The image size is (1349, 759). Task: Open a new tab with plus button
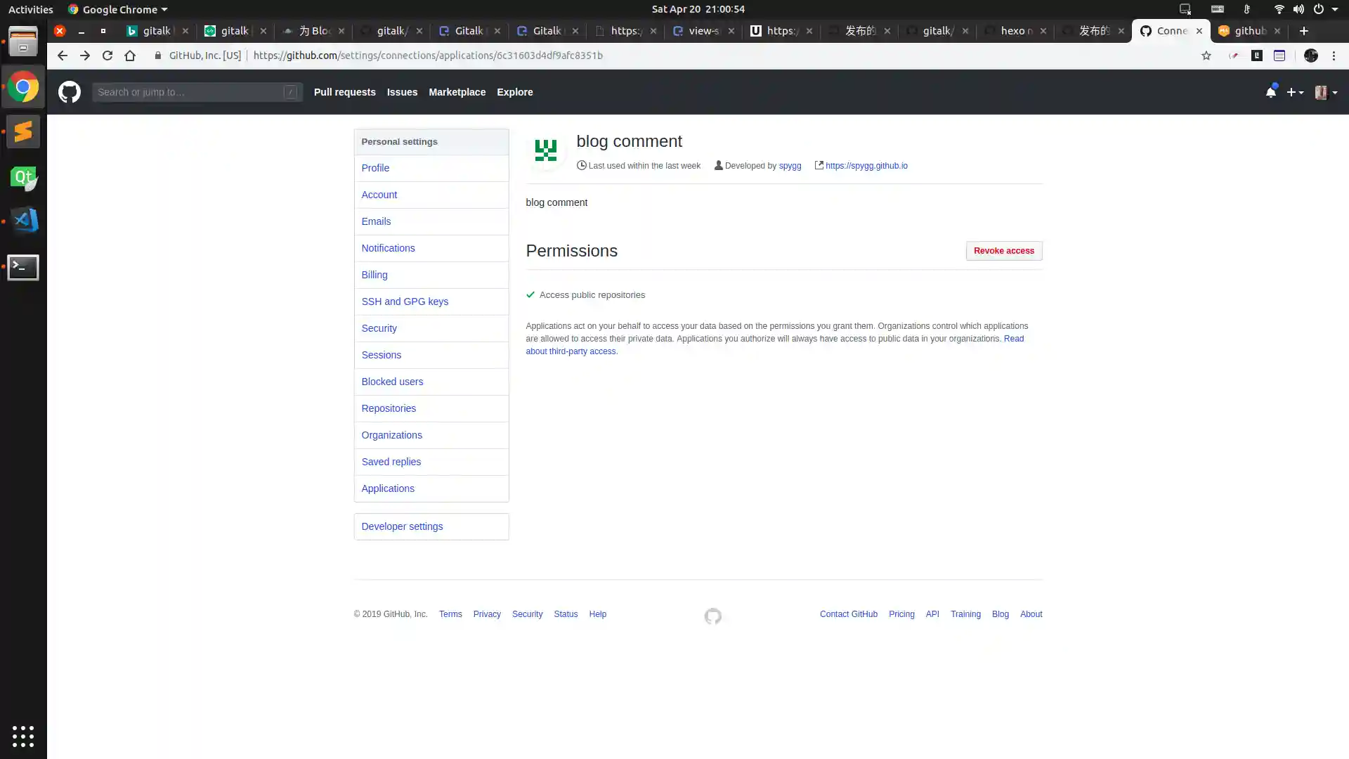[x=1304, y=31]
